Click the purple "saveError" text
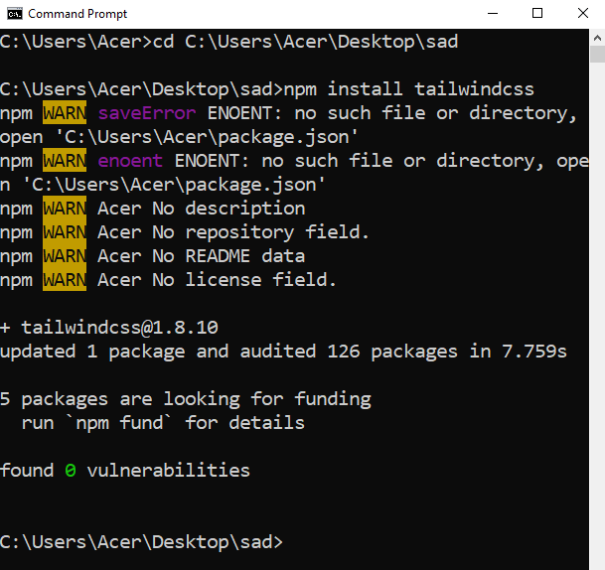Viewport: 605px width, 570px height. 147,112
